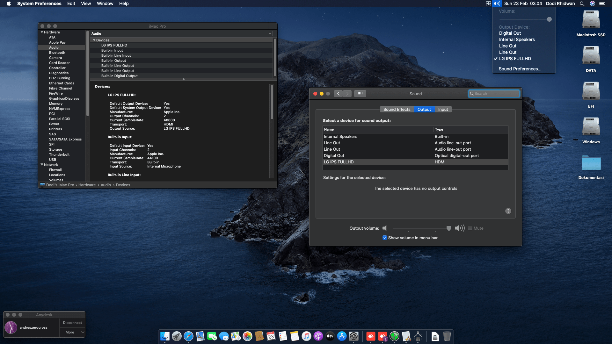Uncheck Show volume in menu bar
Image resolution: width=612 pixels, height=344 pixels.
point(385,238)
